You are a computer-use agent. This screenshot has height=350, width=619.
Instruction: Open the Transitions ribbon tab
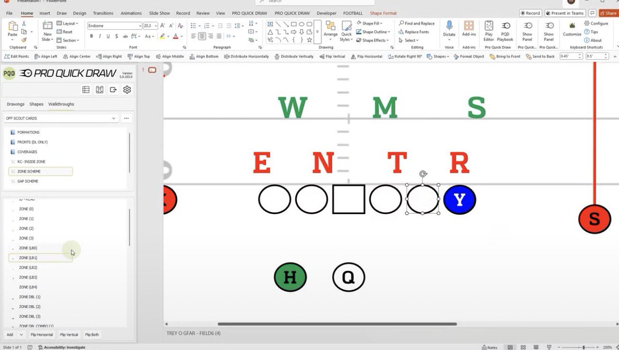(103, 13)
